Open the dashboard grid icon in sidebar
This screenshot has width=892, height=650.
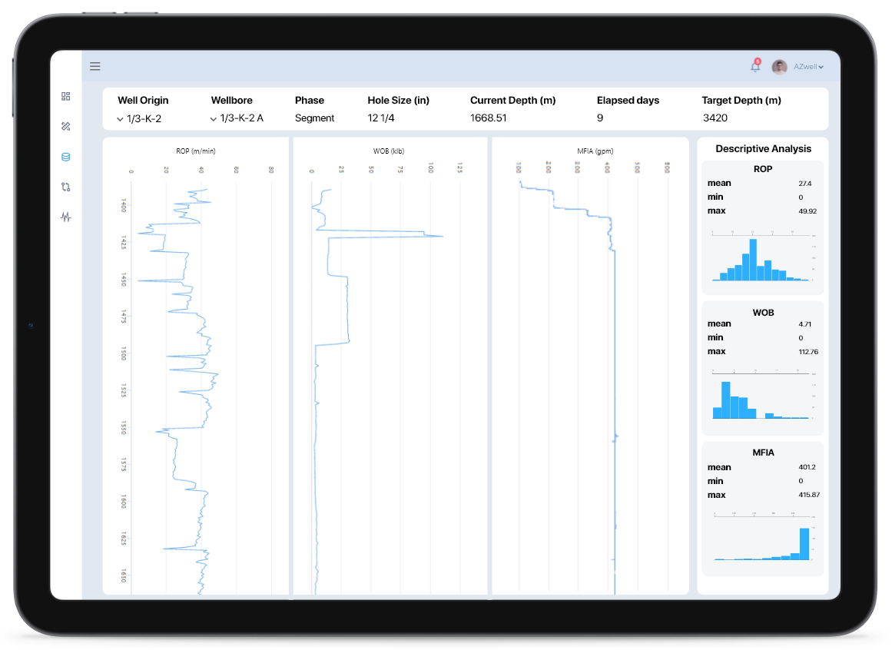(65, 96)
